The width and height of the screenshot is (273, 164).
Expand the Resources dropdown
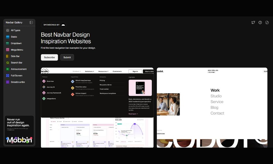coord(103,71)
